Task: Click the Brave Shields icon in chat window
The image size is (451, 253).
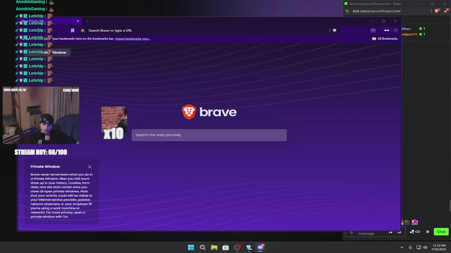Action: click(437, 11)
